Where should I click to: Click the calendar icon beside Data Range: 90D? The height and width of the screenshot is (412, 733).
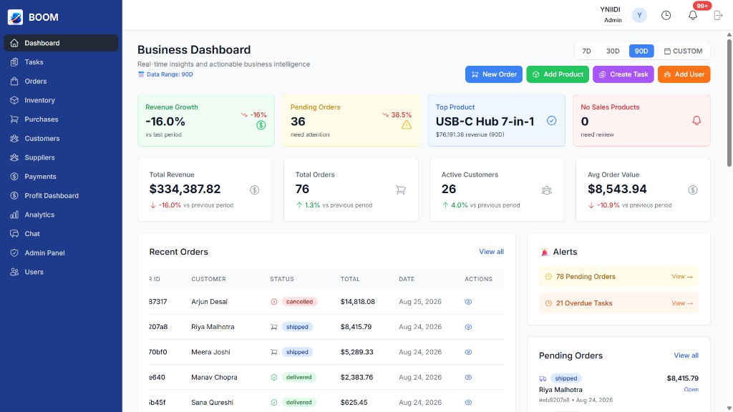(141, 74)
